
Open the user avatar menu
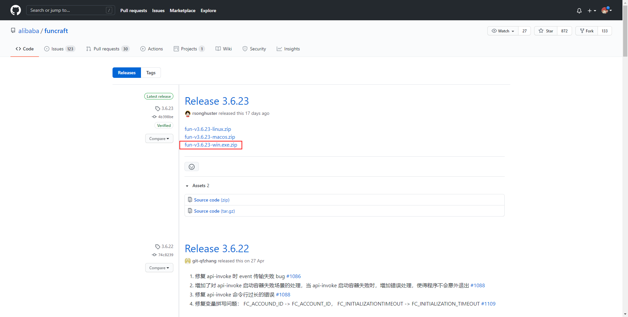pyautogui.click(x=606, y=10)
